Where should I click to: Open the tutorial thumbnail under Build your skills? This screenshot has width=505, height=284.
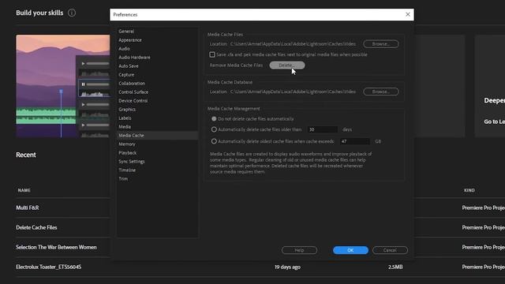63,86
